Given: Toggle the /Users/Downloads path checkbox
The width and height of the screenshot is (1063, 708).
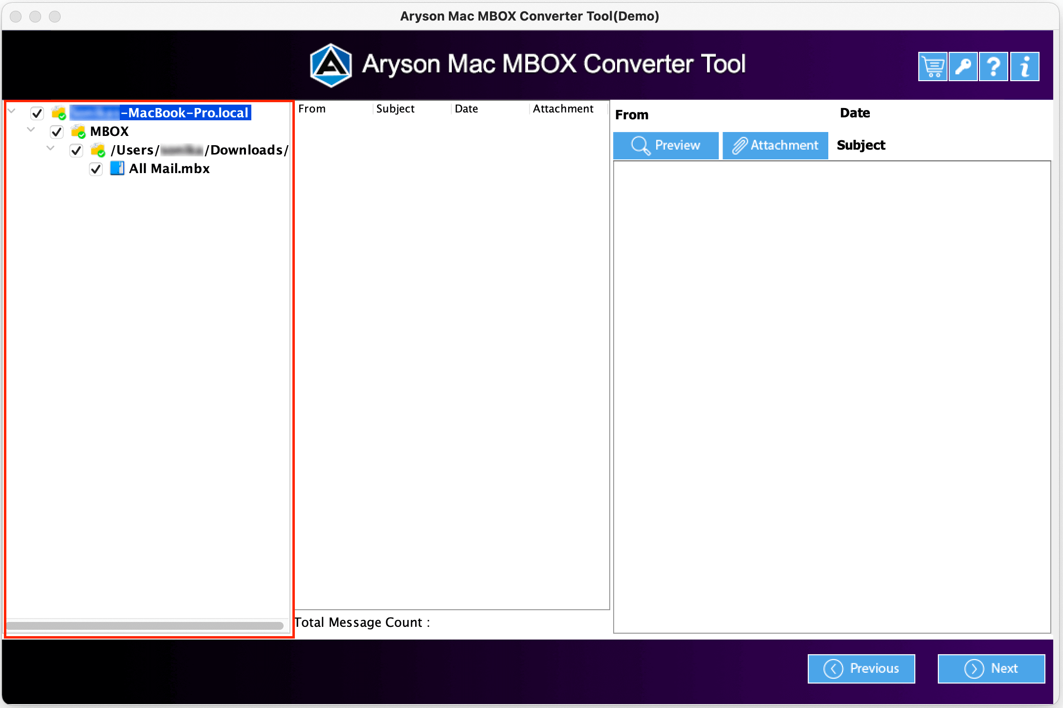Looking at the screenshot, I should click(76, 151).
